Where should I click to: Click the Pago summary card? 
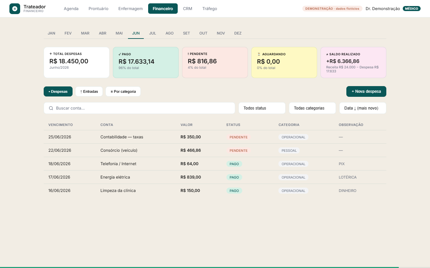[146, 62]
